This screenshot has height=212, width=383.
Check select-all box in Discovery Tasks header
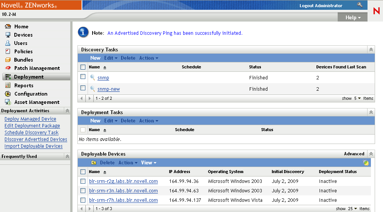point(83,67)
